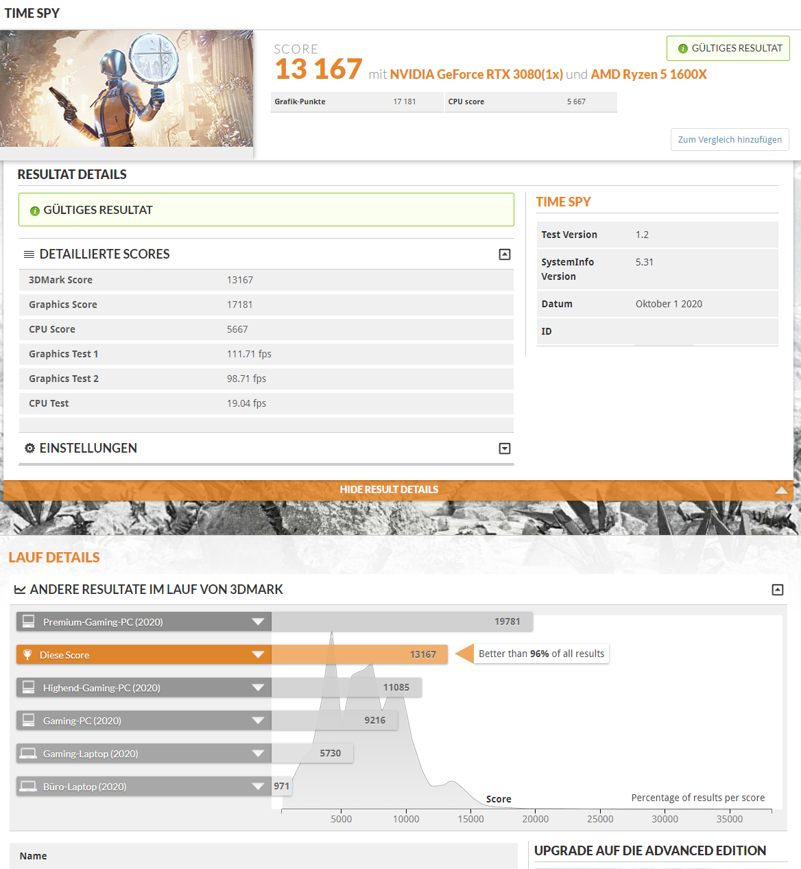The height and width of the screenshot is (869, 801).
Task: Click the green info icon in the Gültiges Resultat badge
Action: pyautogui.click(x=682, y=49)
